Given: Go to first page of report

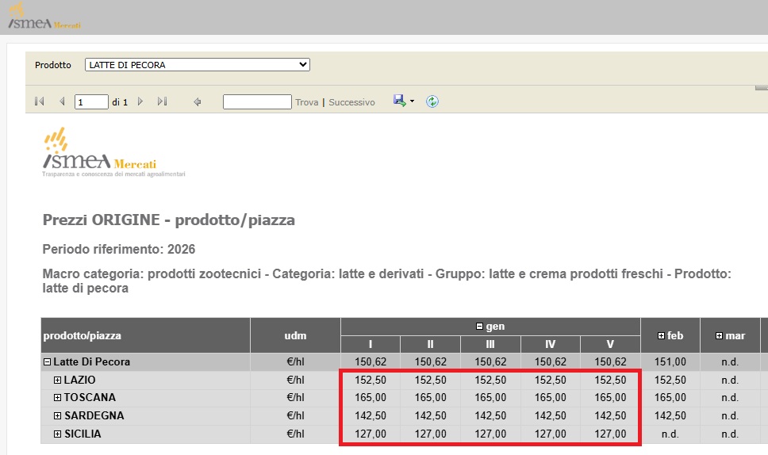Looking at the screenshot, I should [x=40, y=101].
